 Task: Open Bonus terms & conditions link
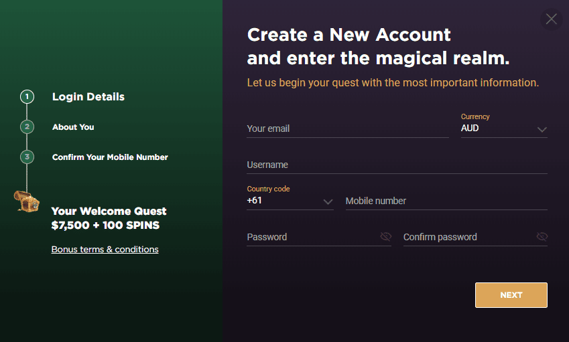pyautogui.click(x=105, y=249)
